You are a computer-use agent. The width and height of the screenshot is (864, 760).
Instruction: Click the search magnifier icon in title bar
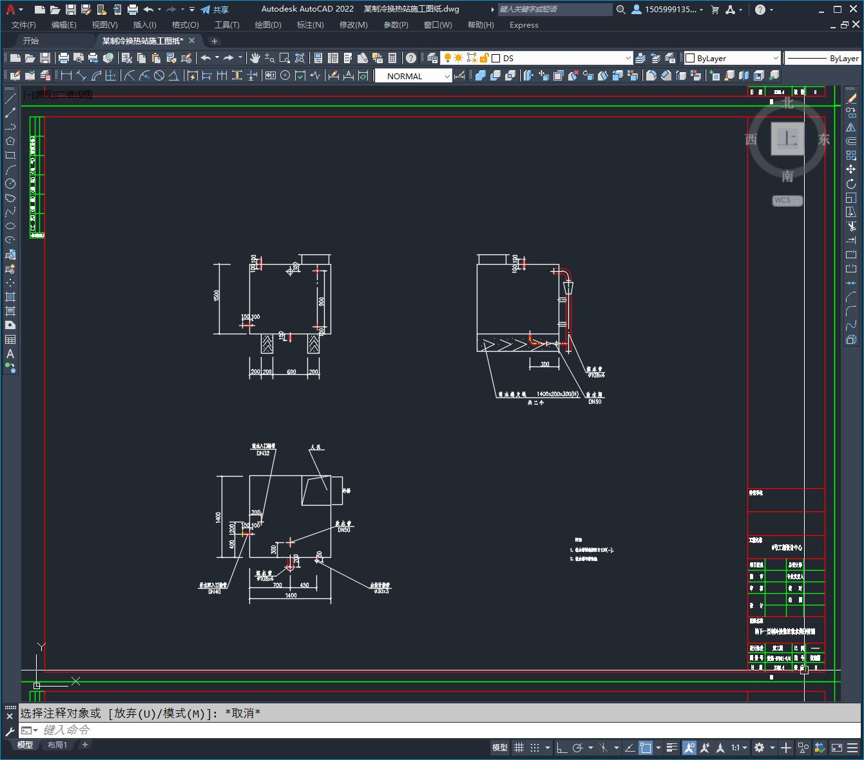(620, 10)
